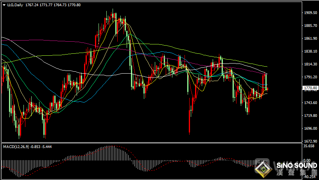
Task: Click the 1672.90 bottom price label
Action: 311,141
